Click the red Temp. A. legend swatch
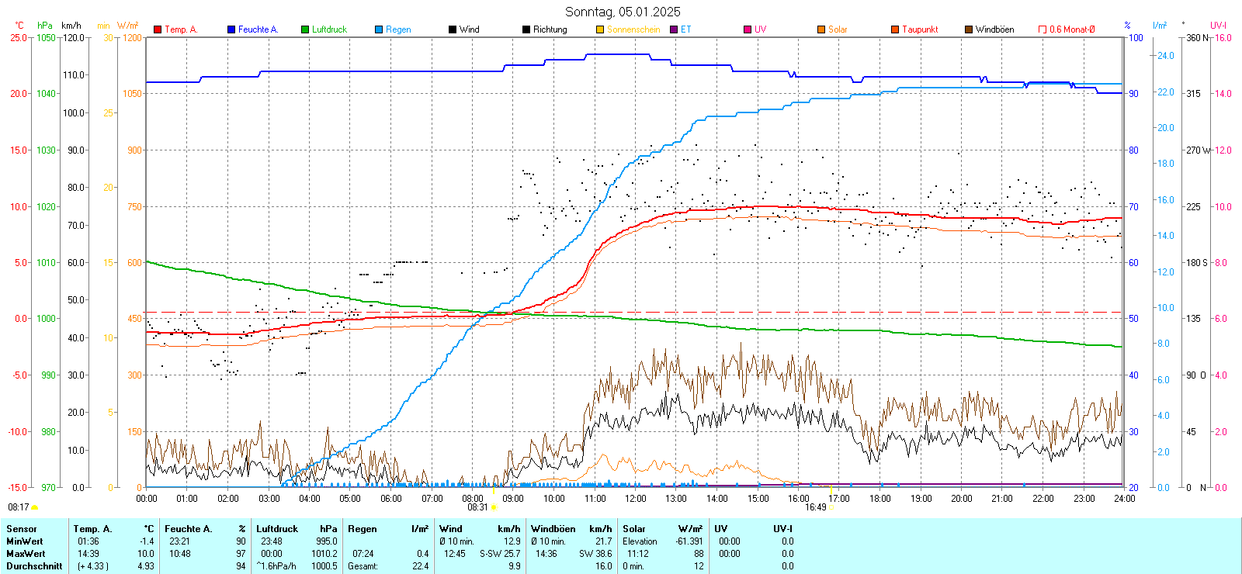This screenshot has width=1242, height=574. coord(158,29)
